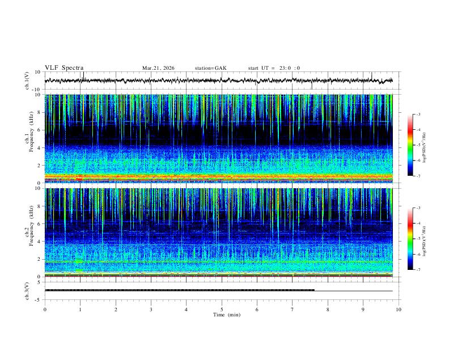449x347 pixels.
Task: Click the ch.1 spectrogram panel
Action: click(x=219, y=138)
